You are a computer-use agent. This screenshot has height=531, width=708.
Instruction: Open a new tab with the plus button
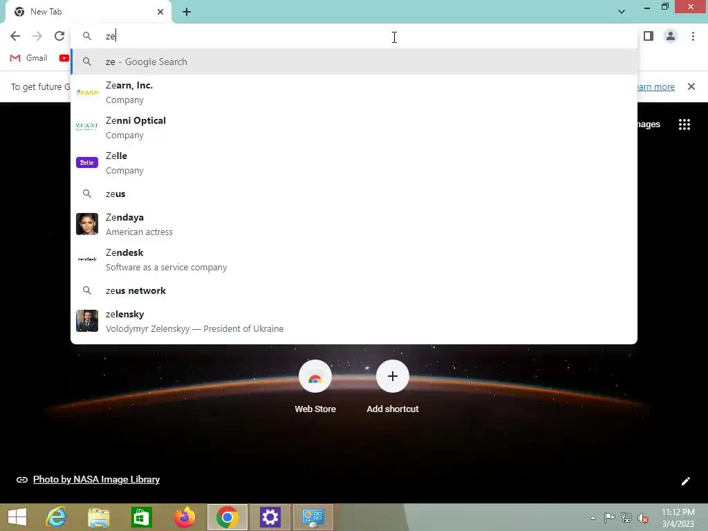tap(187, 12)
